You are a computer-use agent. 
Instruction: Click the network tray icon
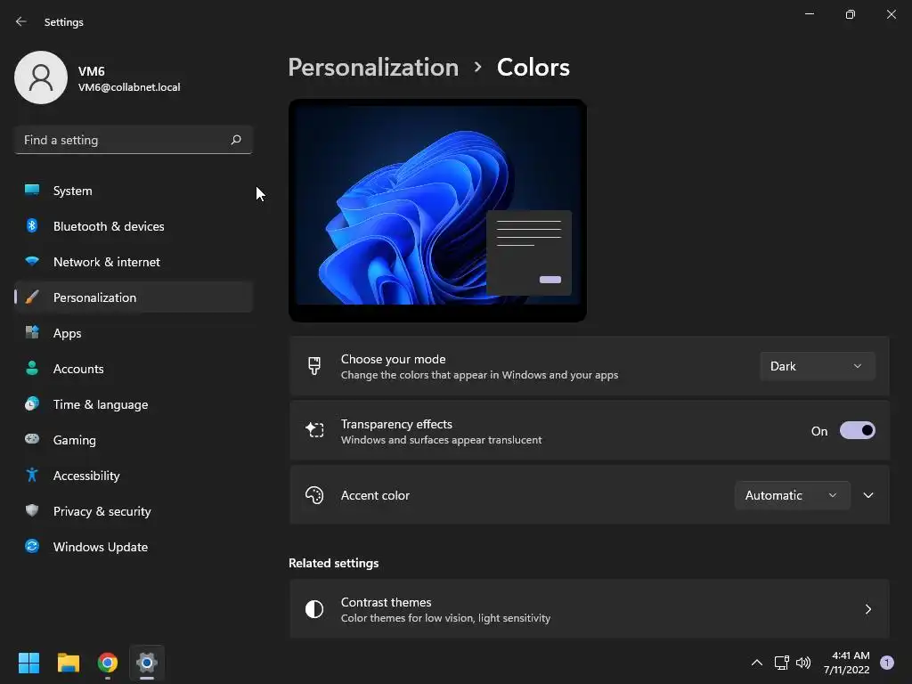click(781, 663)
